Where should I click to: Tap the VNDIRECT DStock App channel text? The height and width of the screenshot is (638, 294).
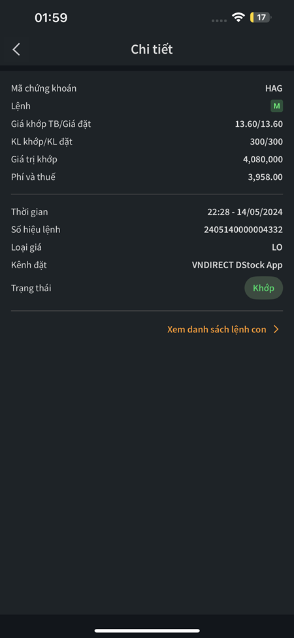pos(237,265)
